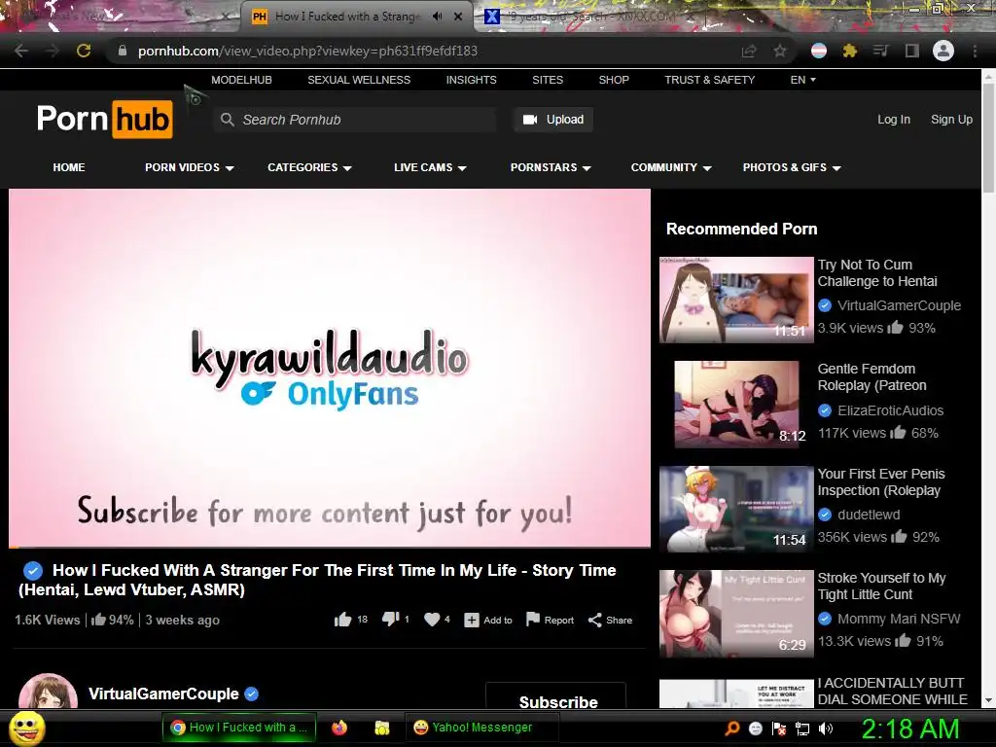Open the MODELHUB top link
Image resolution: width=996 pixels, height=747 pixels.
(241, 80)
